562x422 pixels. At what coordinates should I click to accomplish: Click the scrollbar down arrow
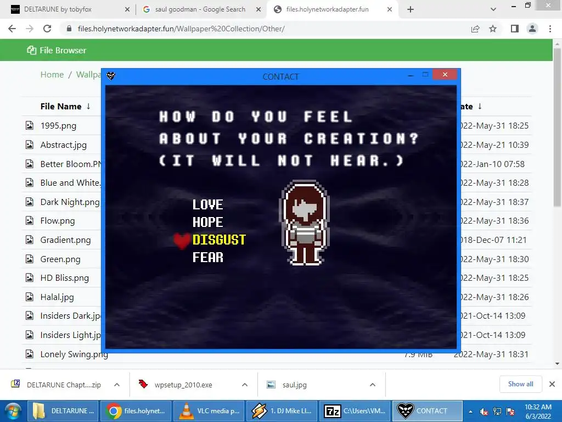[x=557, y=364]
